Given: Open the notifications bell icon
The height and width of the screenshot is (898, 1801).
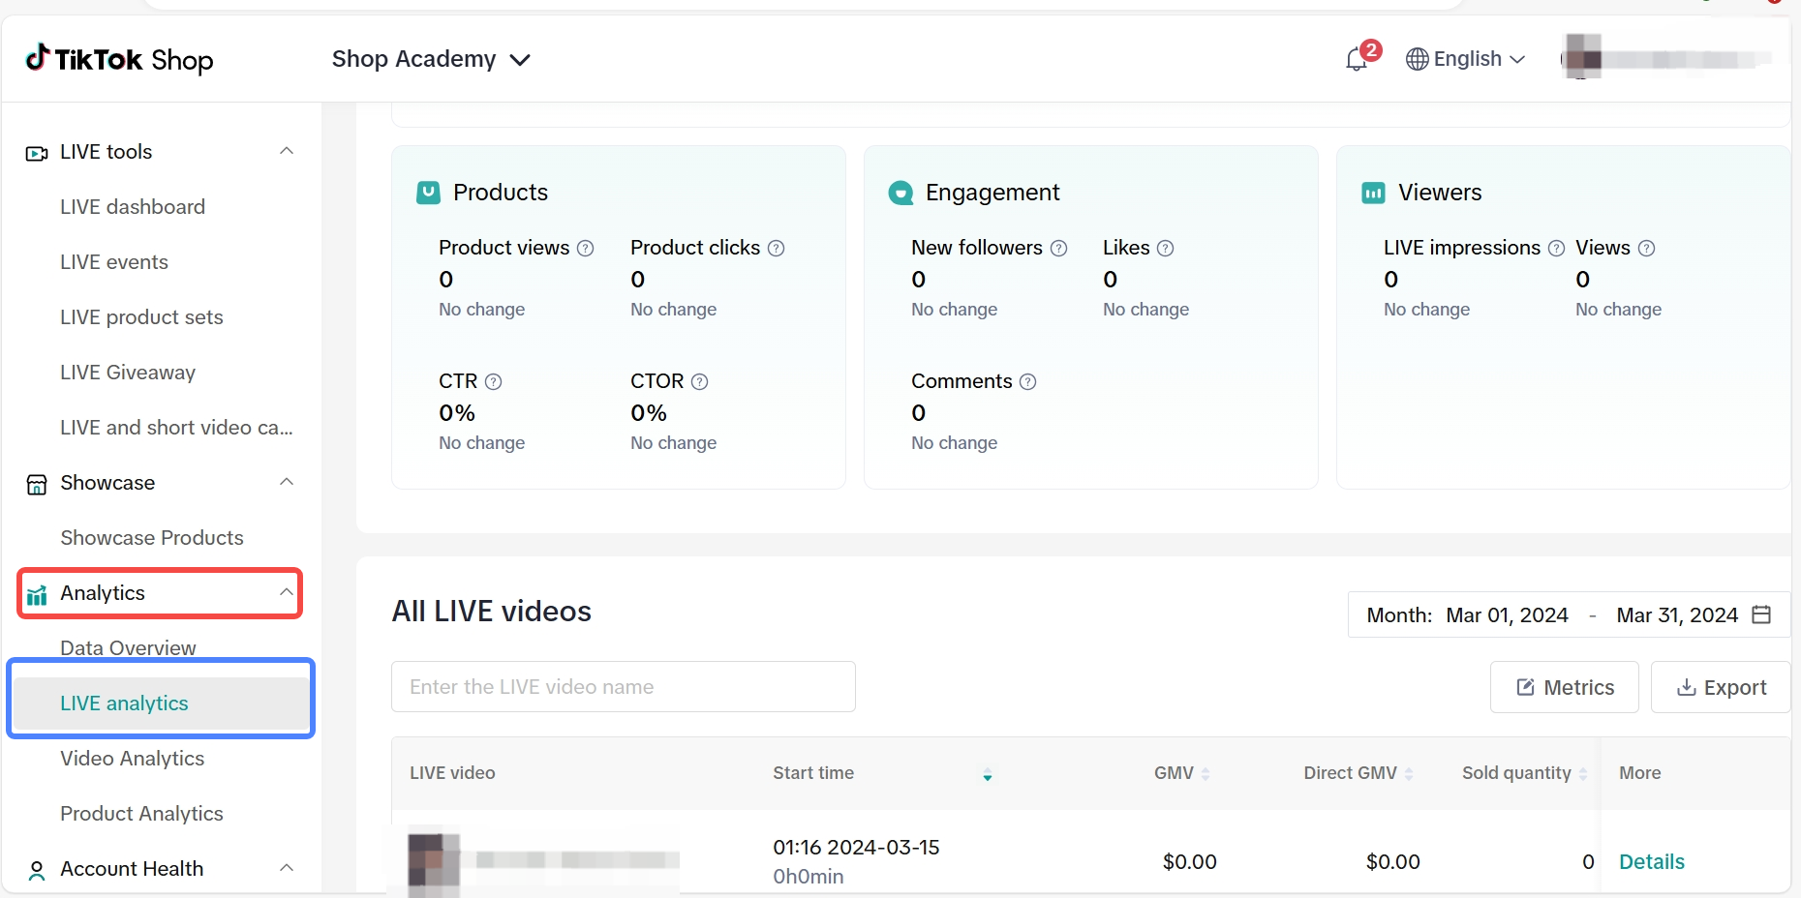Looking at the screenshot, I should [1357, 60].
